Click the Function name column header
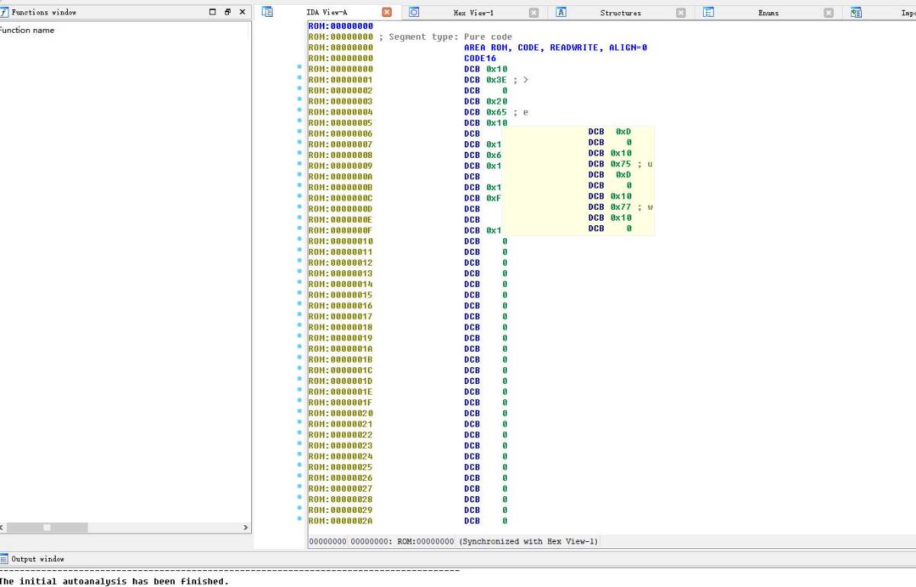The height and width of the screenshot is (587, 916). coord(27,31)
